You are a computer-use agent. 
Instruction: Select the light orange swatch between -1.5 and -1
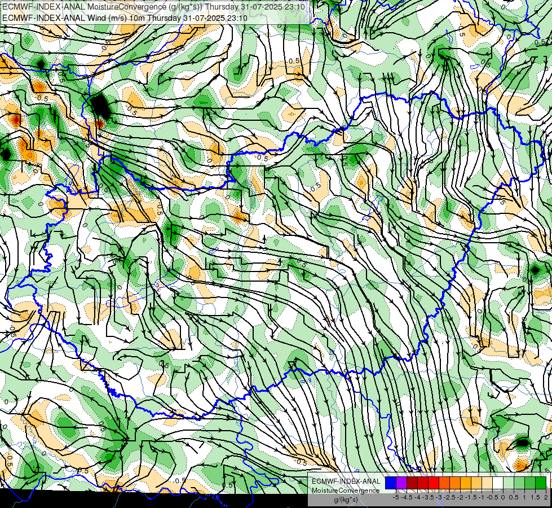(476, 483)
